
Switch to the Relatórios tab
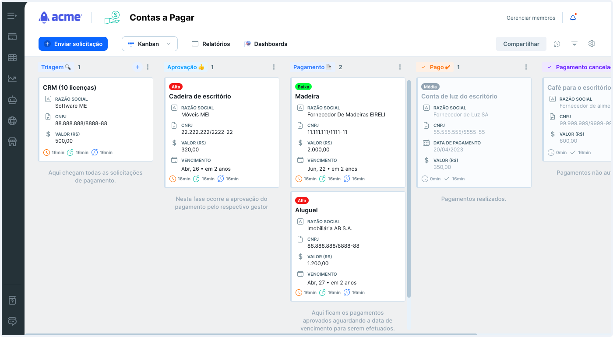pos(211,44)
